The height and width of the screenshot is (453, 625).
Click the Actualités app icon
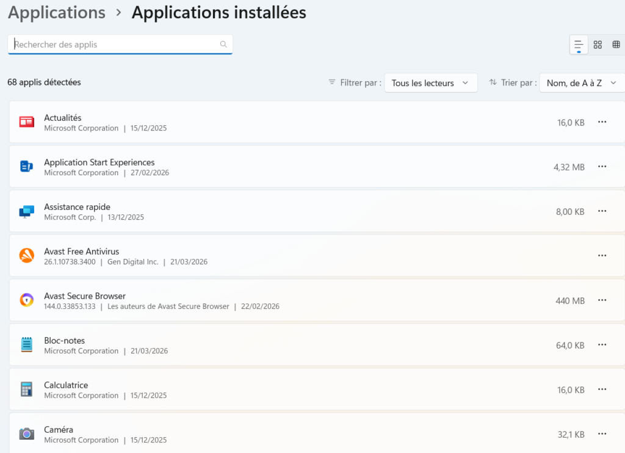27,121
